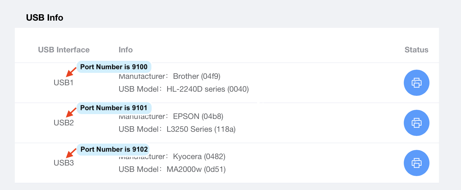
Task: Click the USB Interface column header
Action: (x=64, y=50)
